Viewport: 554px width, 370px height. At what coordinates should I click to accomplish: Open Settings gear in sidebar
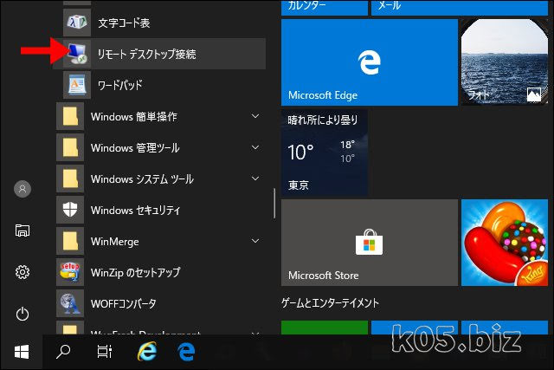23,272
